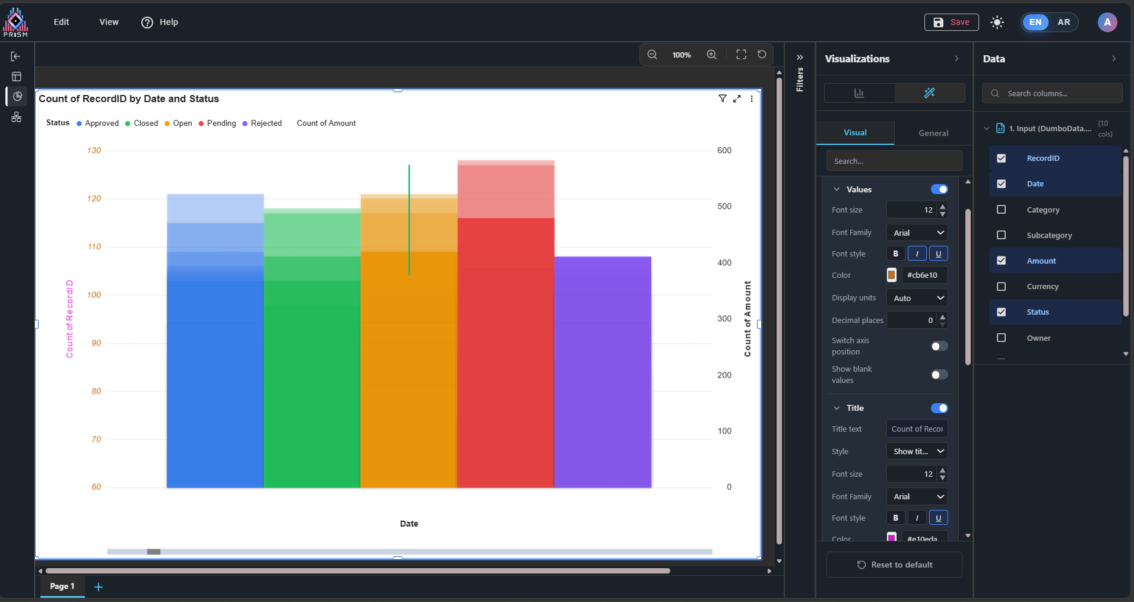Check the Category column checkbox

point(1001,210)
